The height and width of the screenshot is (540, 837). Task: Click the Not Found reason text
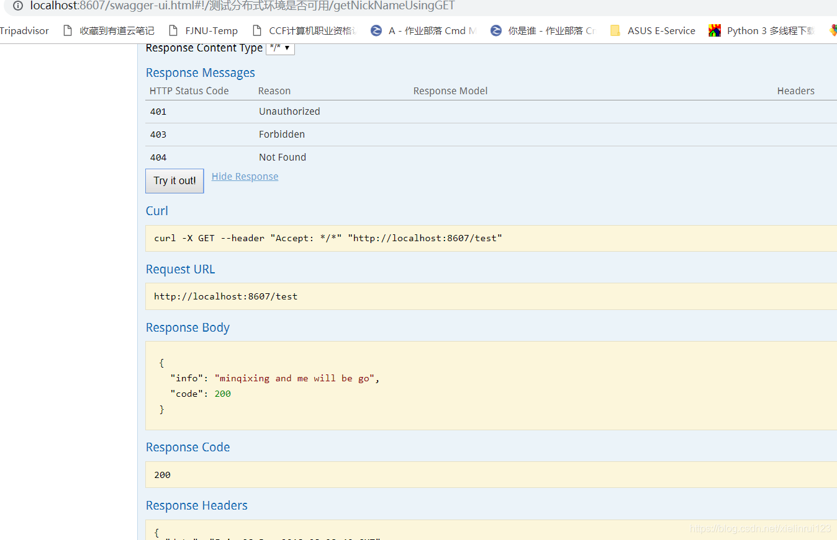(283, 157)
